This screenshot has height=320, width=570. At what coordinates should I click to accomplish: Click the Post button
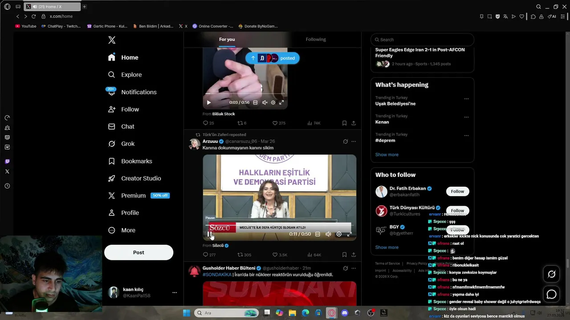pos(138,252)
